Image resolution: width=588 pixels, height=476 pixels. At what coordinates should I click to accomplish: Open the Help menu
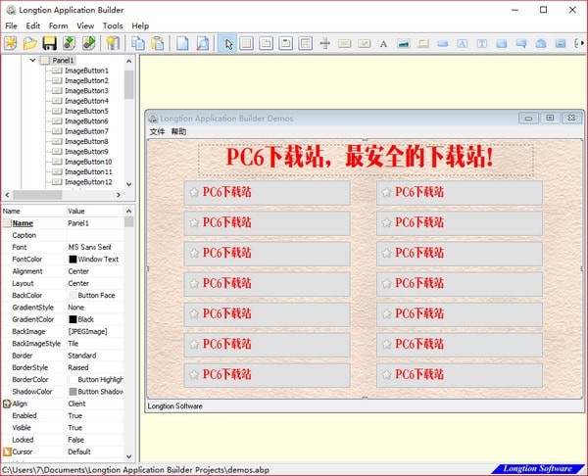140,25
